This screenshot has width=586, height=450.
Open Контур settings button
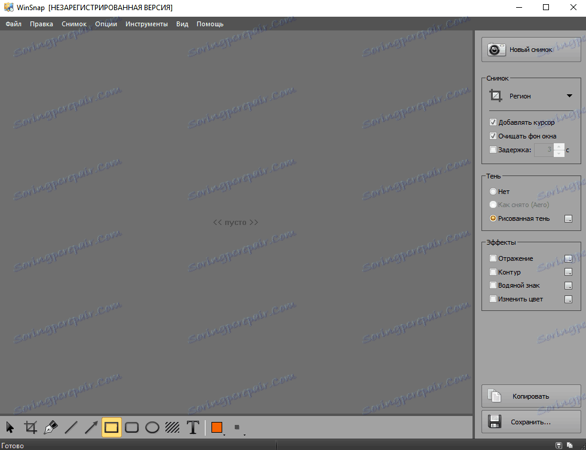(568, 272)
